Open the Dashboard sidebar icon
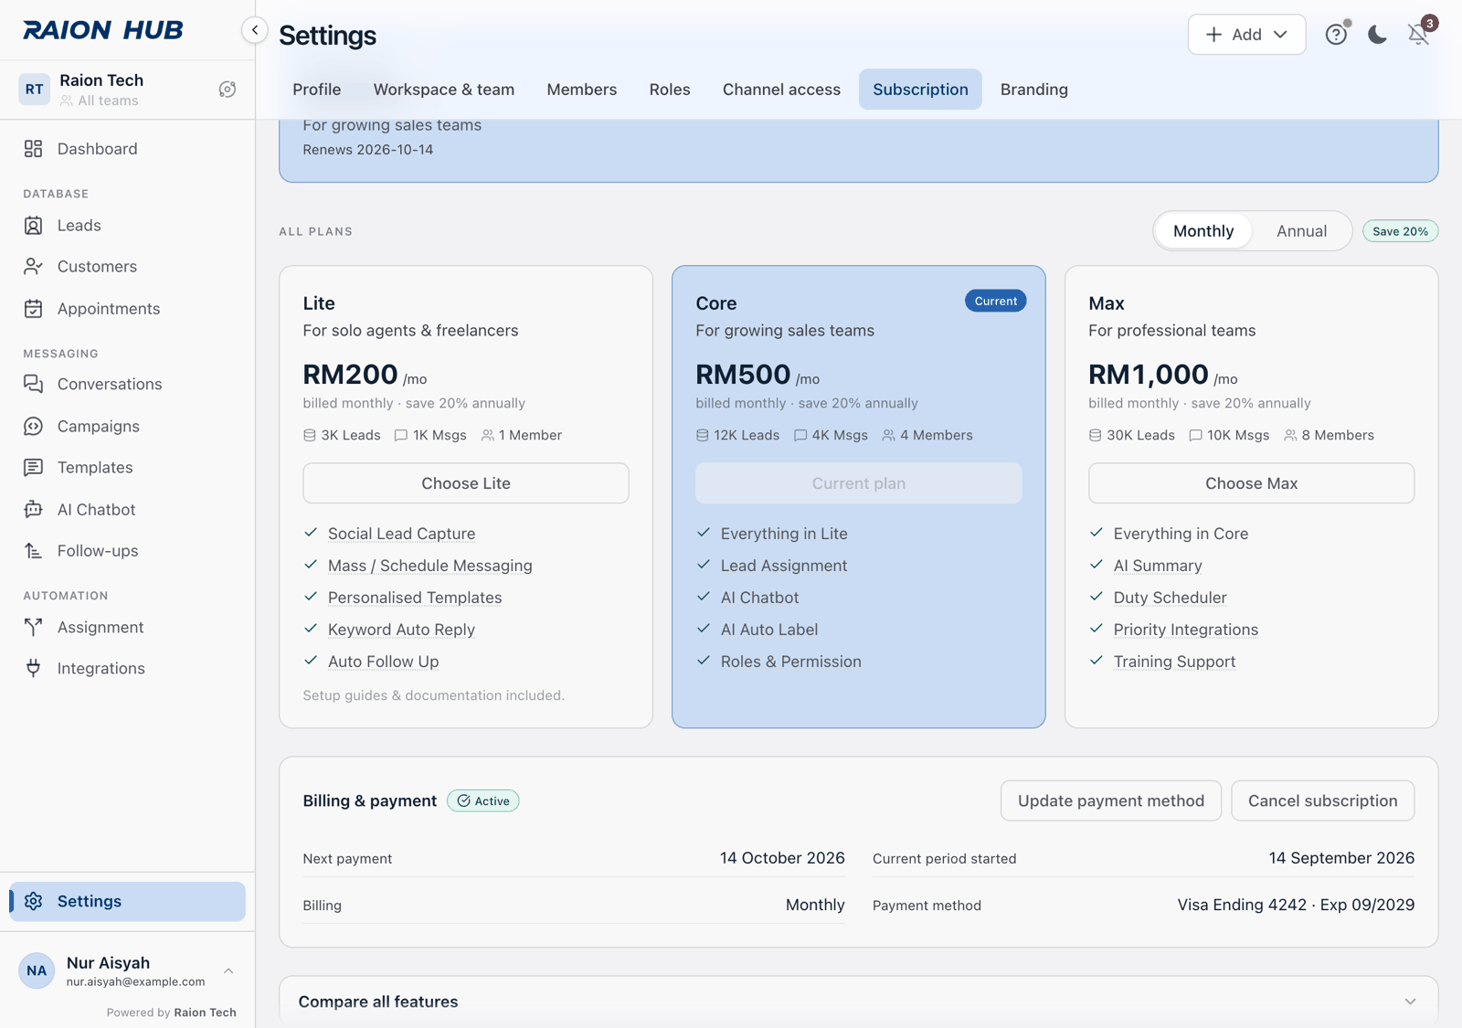This screenshot has height=1028, width=1462. pyautogui.click(x=34, y=149)
